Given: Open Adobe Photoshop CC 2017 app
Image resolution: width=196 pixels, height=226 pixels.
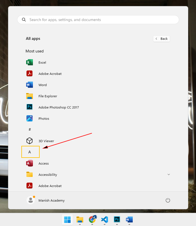Looking at the screenshot, I should [x=58, y=107].
